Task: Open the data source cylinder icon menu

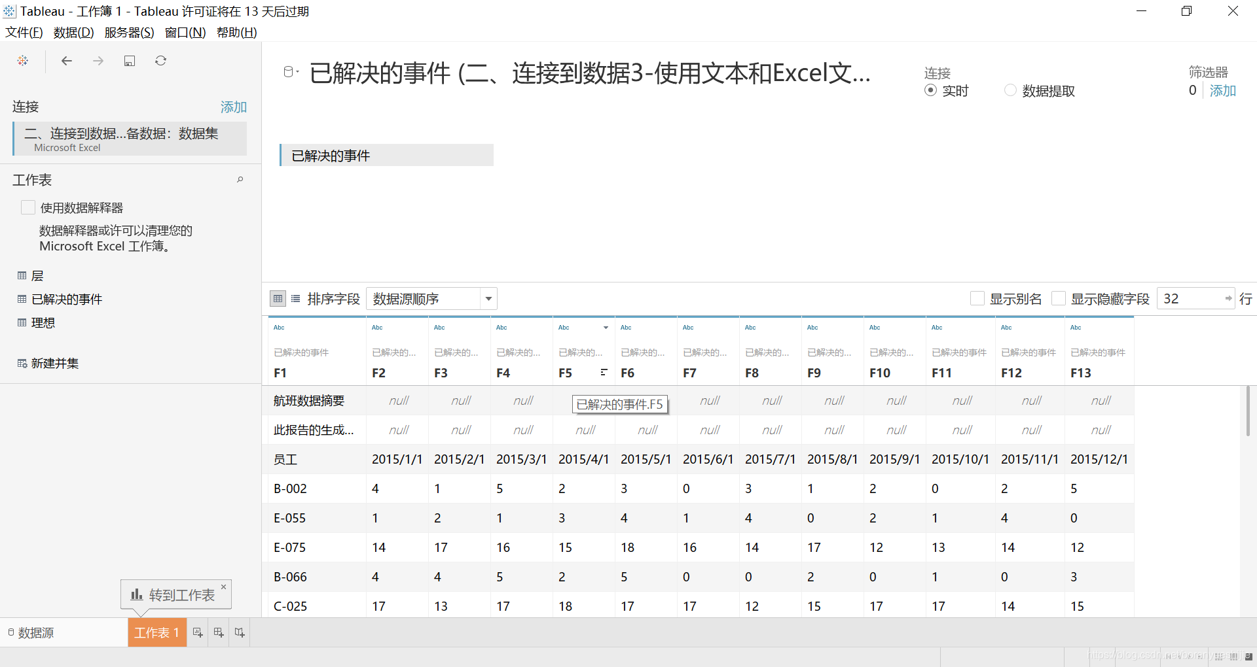Action: point(291,72)
